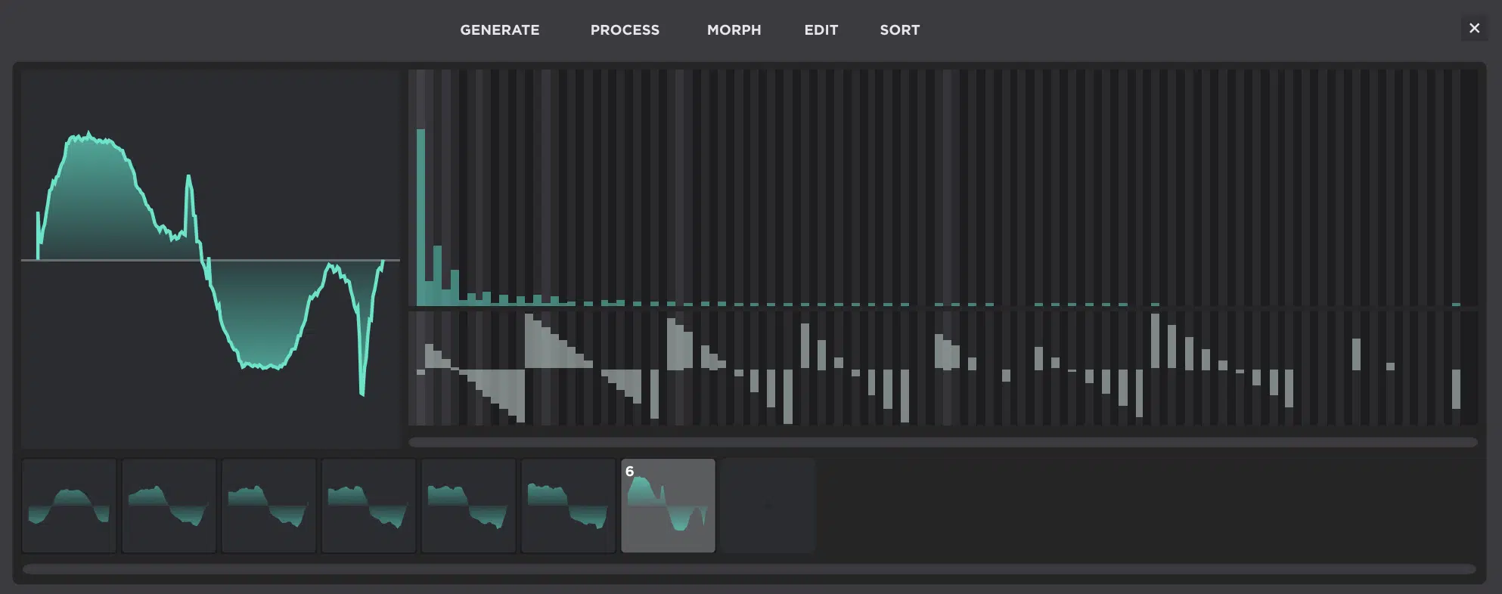Click the horizontal scrollbar under the phase editor

942,442
